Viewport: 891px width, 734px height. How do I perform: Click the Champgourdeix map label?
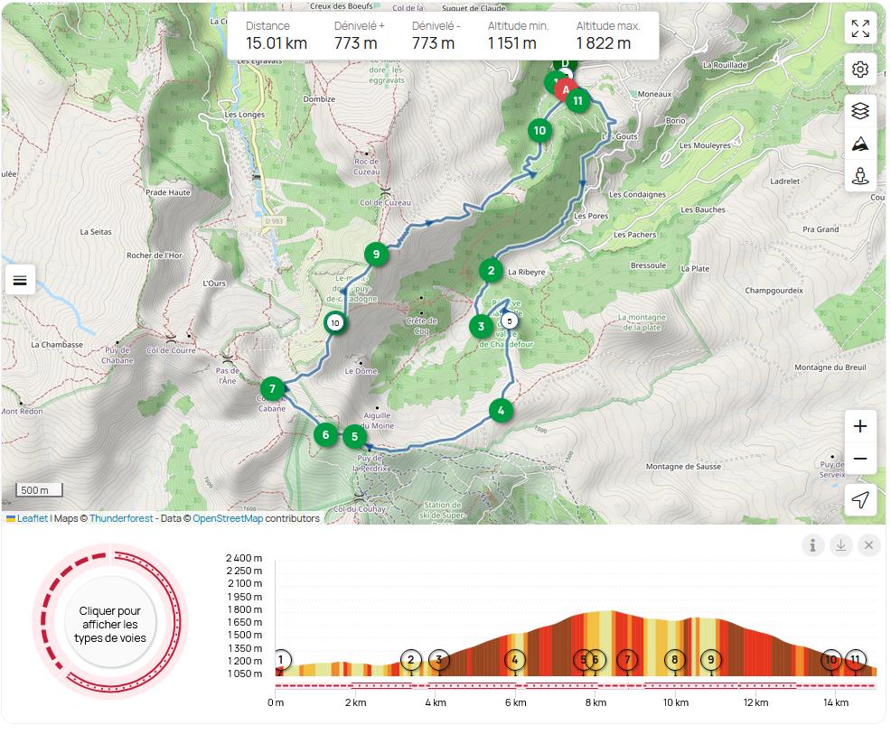pyautogui.click(x=774, y=291)
